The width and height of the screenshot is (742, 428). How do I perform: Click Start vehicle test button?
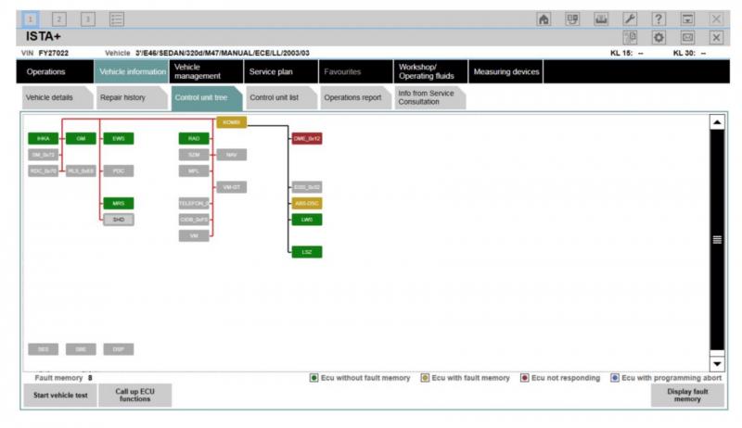pyautogui.click(x=60, y=396)
